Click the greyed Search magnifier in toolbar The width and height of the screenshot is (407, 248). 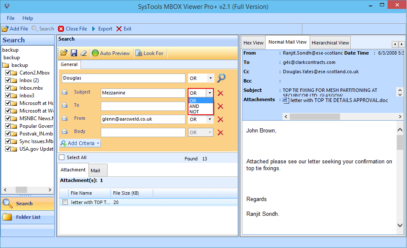point(35,29)
